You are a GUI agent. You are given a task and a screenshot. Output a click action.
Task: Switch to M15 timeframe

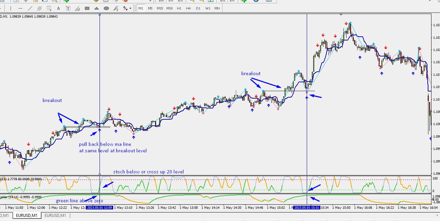pyautogui.click(x=160, y=8)
